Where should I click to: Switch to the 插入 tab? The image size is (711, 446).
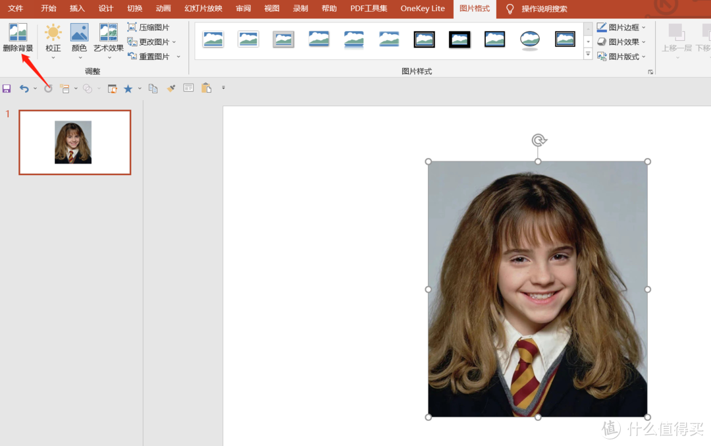pyautogui.click(x=77, y=9)
